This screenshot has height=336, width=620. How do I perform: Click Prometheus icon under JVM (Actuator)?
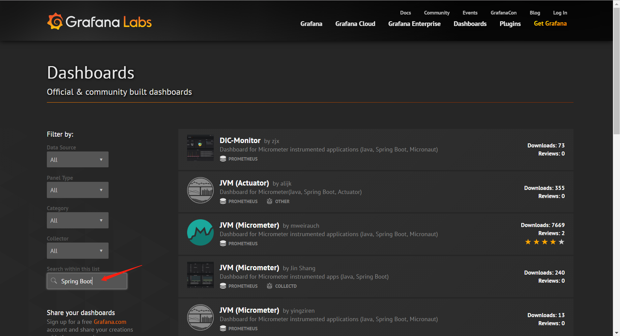pyautogui.click(x=223, y=201)
